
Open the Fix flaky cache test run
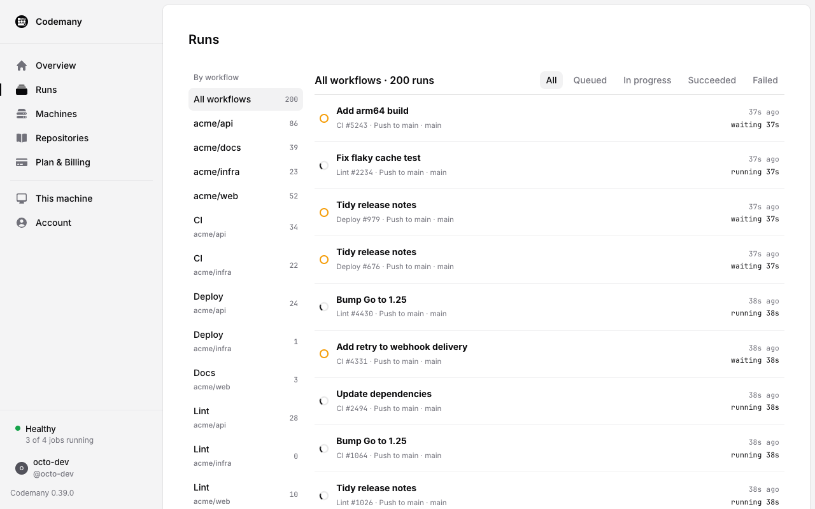click(549, 165)
